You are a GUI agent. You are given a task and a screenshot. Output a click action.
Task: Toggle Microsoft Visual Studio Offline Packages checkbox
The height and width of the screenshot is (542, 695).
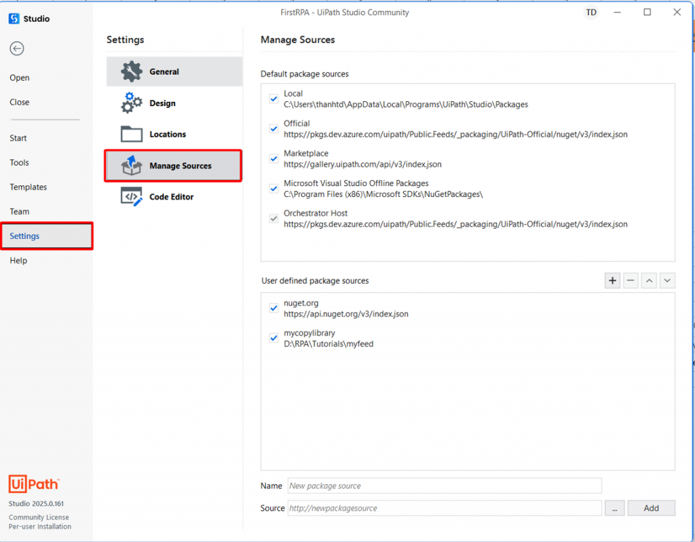[x=274, y=189]
